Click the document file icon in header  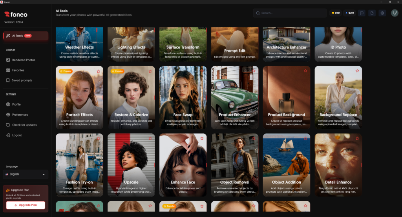pos(372,13)
